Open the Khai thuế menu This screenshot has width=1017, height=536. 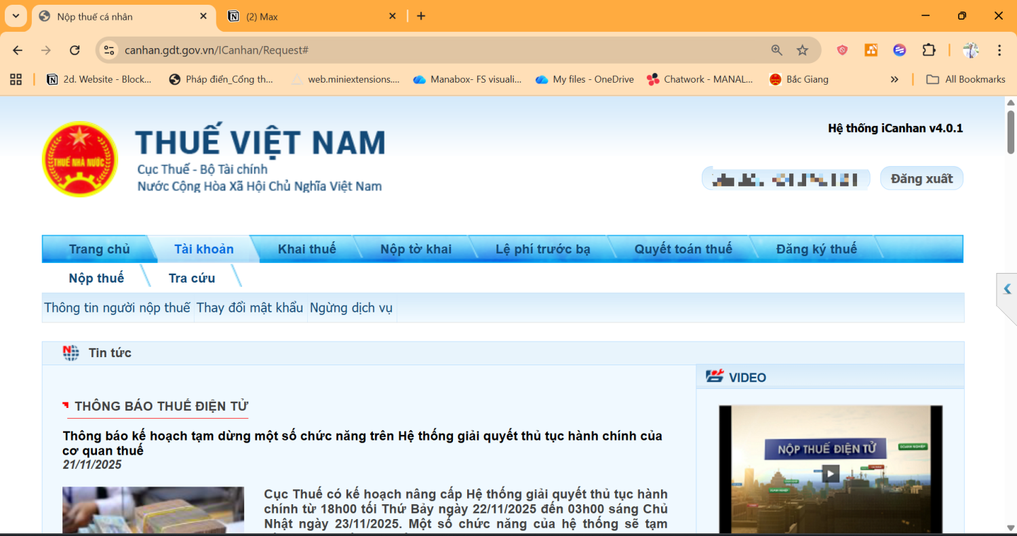306,249
